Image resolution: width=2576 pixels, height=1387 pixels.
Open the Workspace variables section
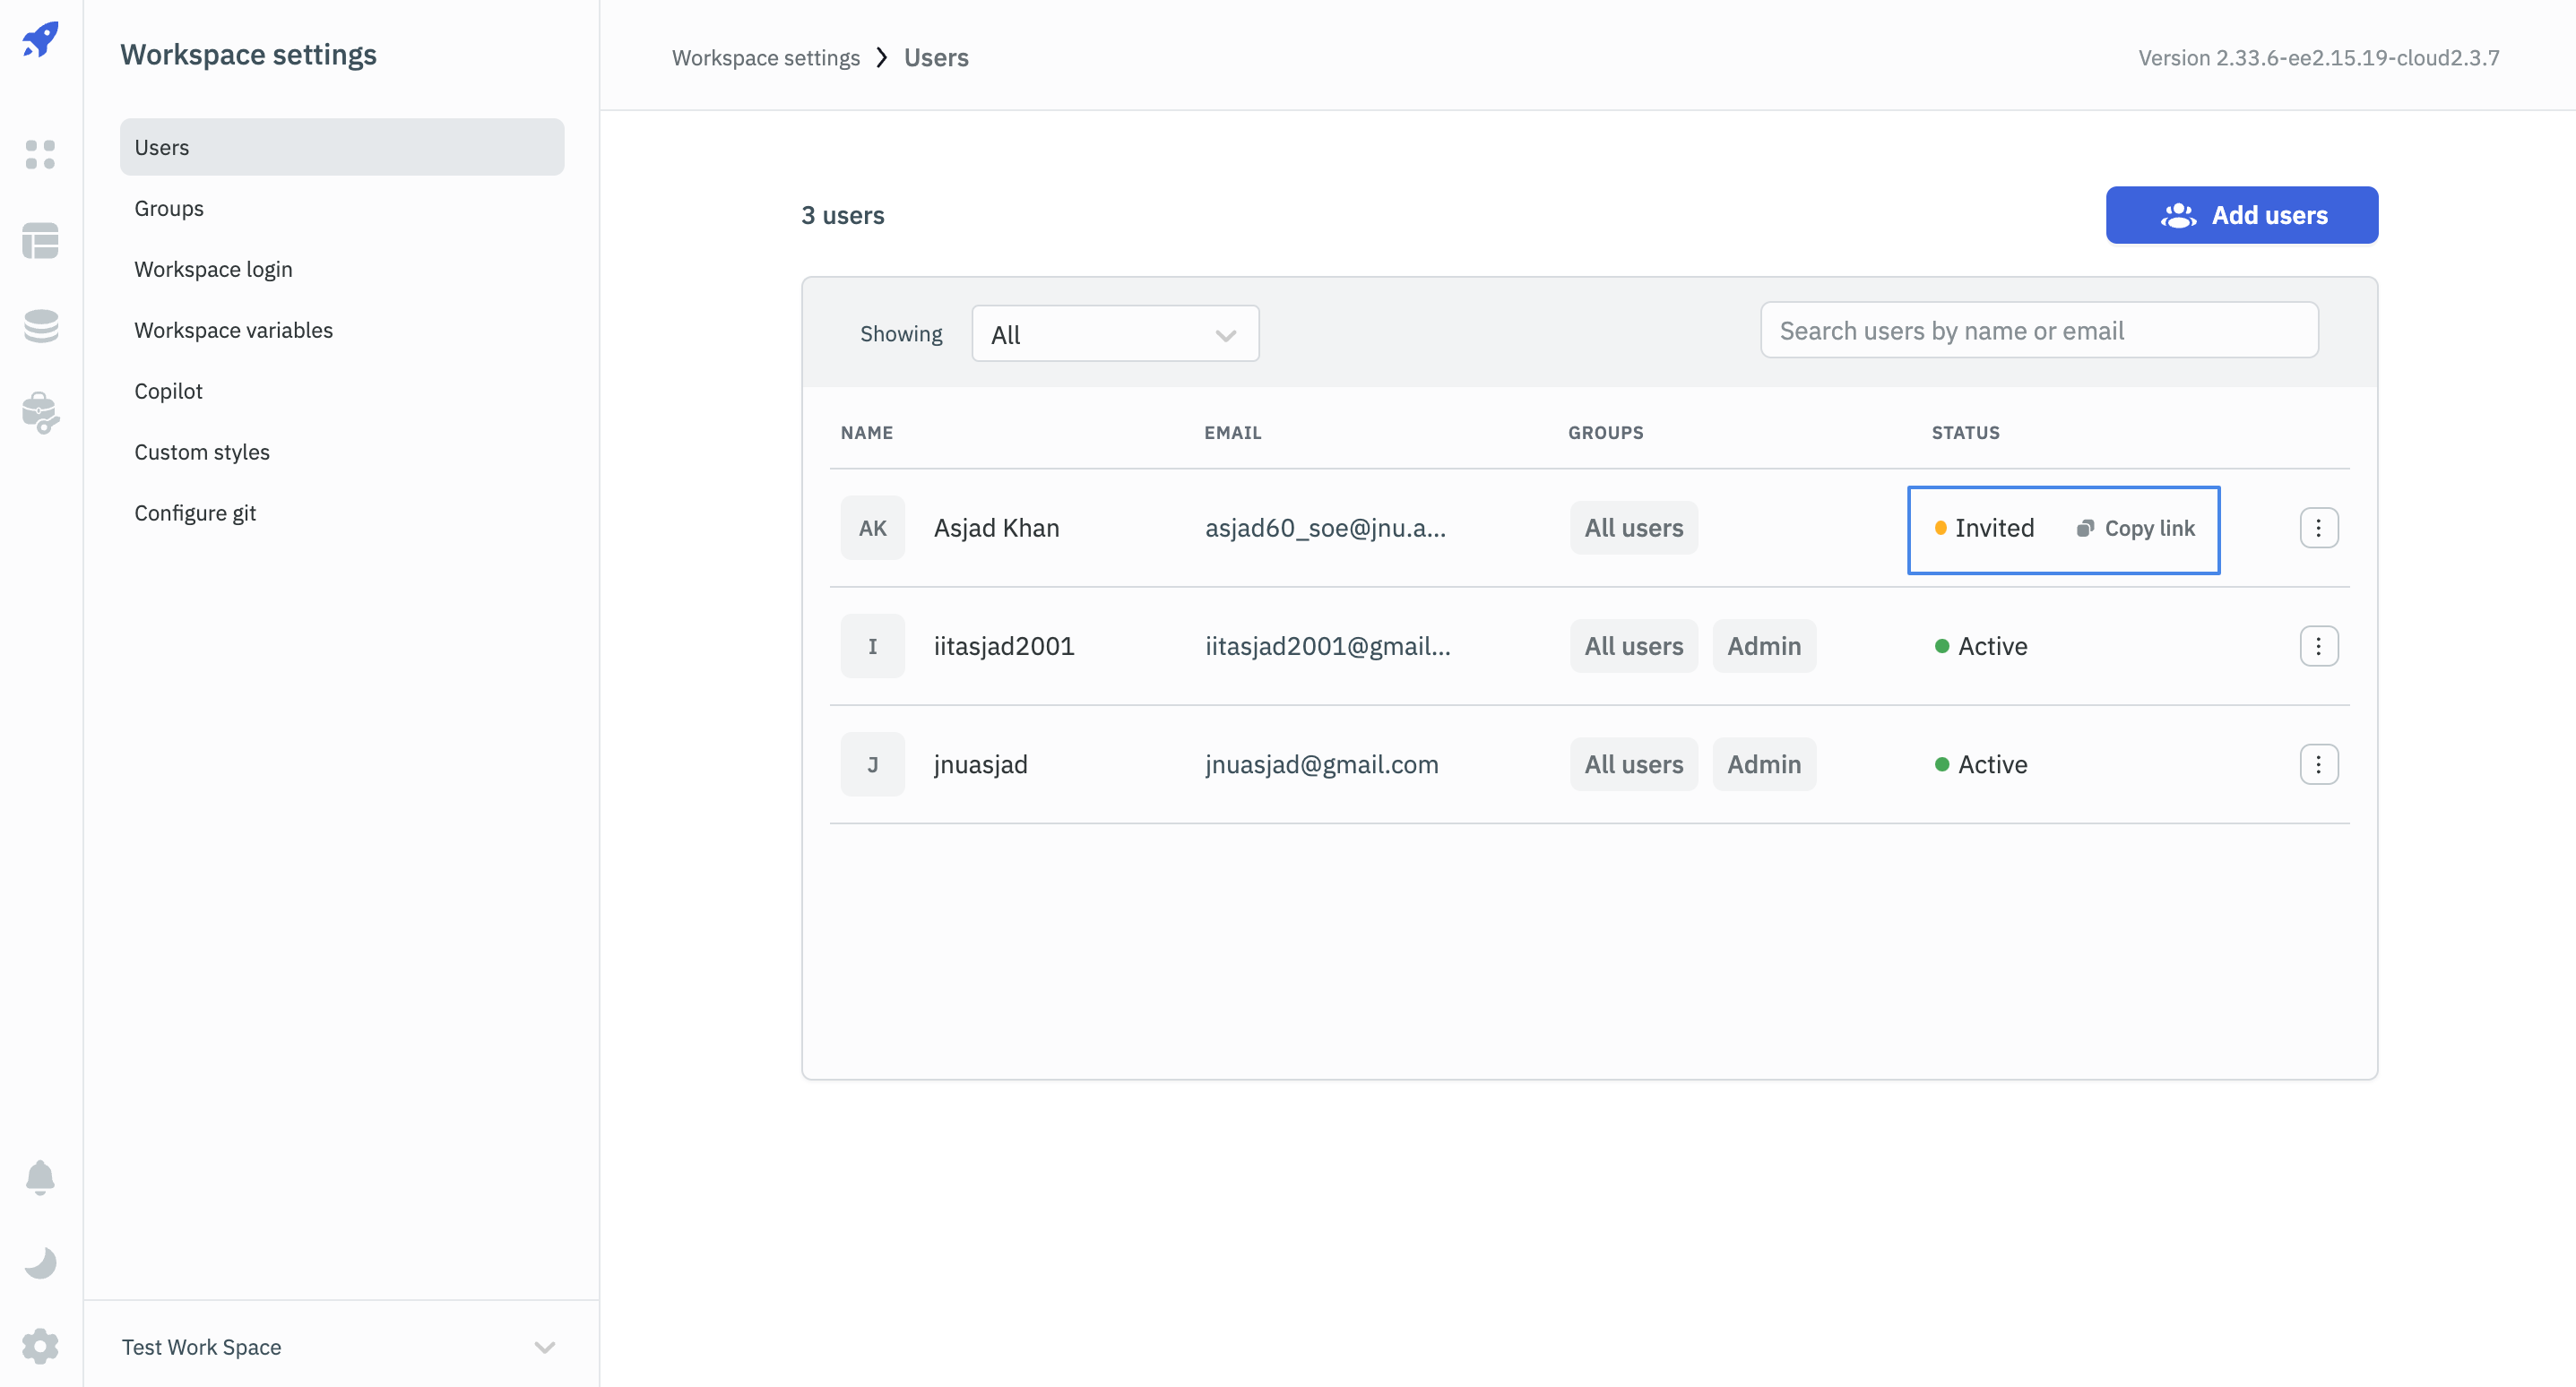point(233,330)
